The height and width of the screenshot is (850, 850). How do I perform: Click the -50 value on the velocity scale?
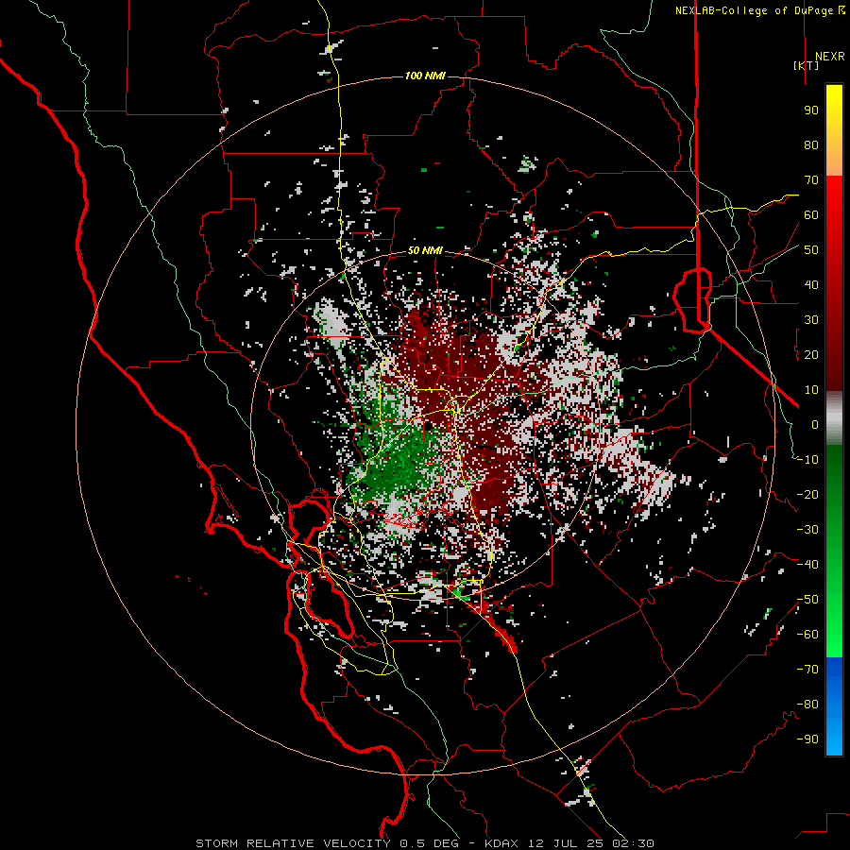(807, 600)
